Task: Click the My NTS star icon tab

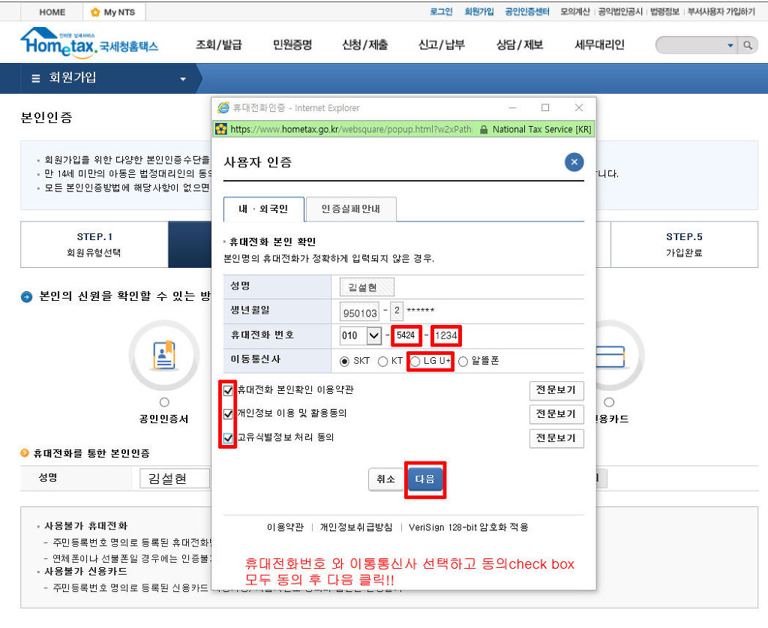Action: coord(114,12)
